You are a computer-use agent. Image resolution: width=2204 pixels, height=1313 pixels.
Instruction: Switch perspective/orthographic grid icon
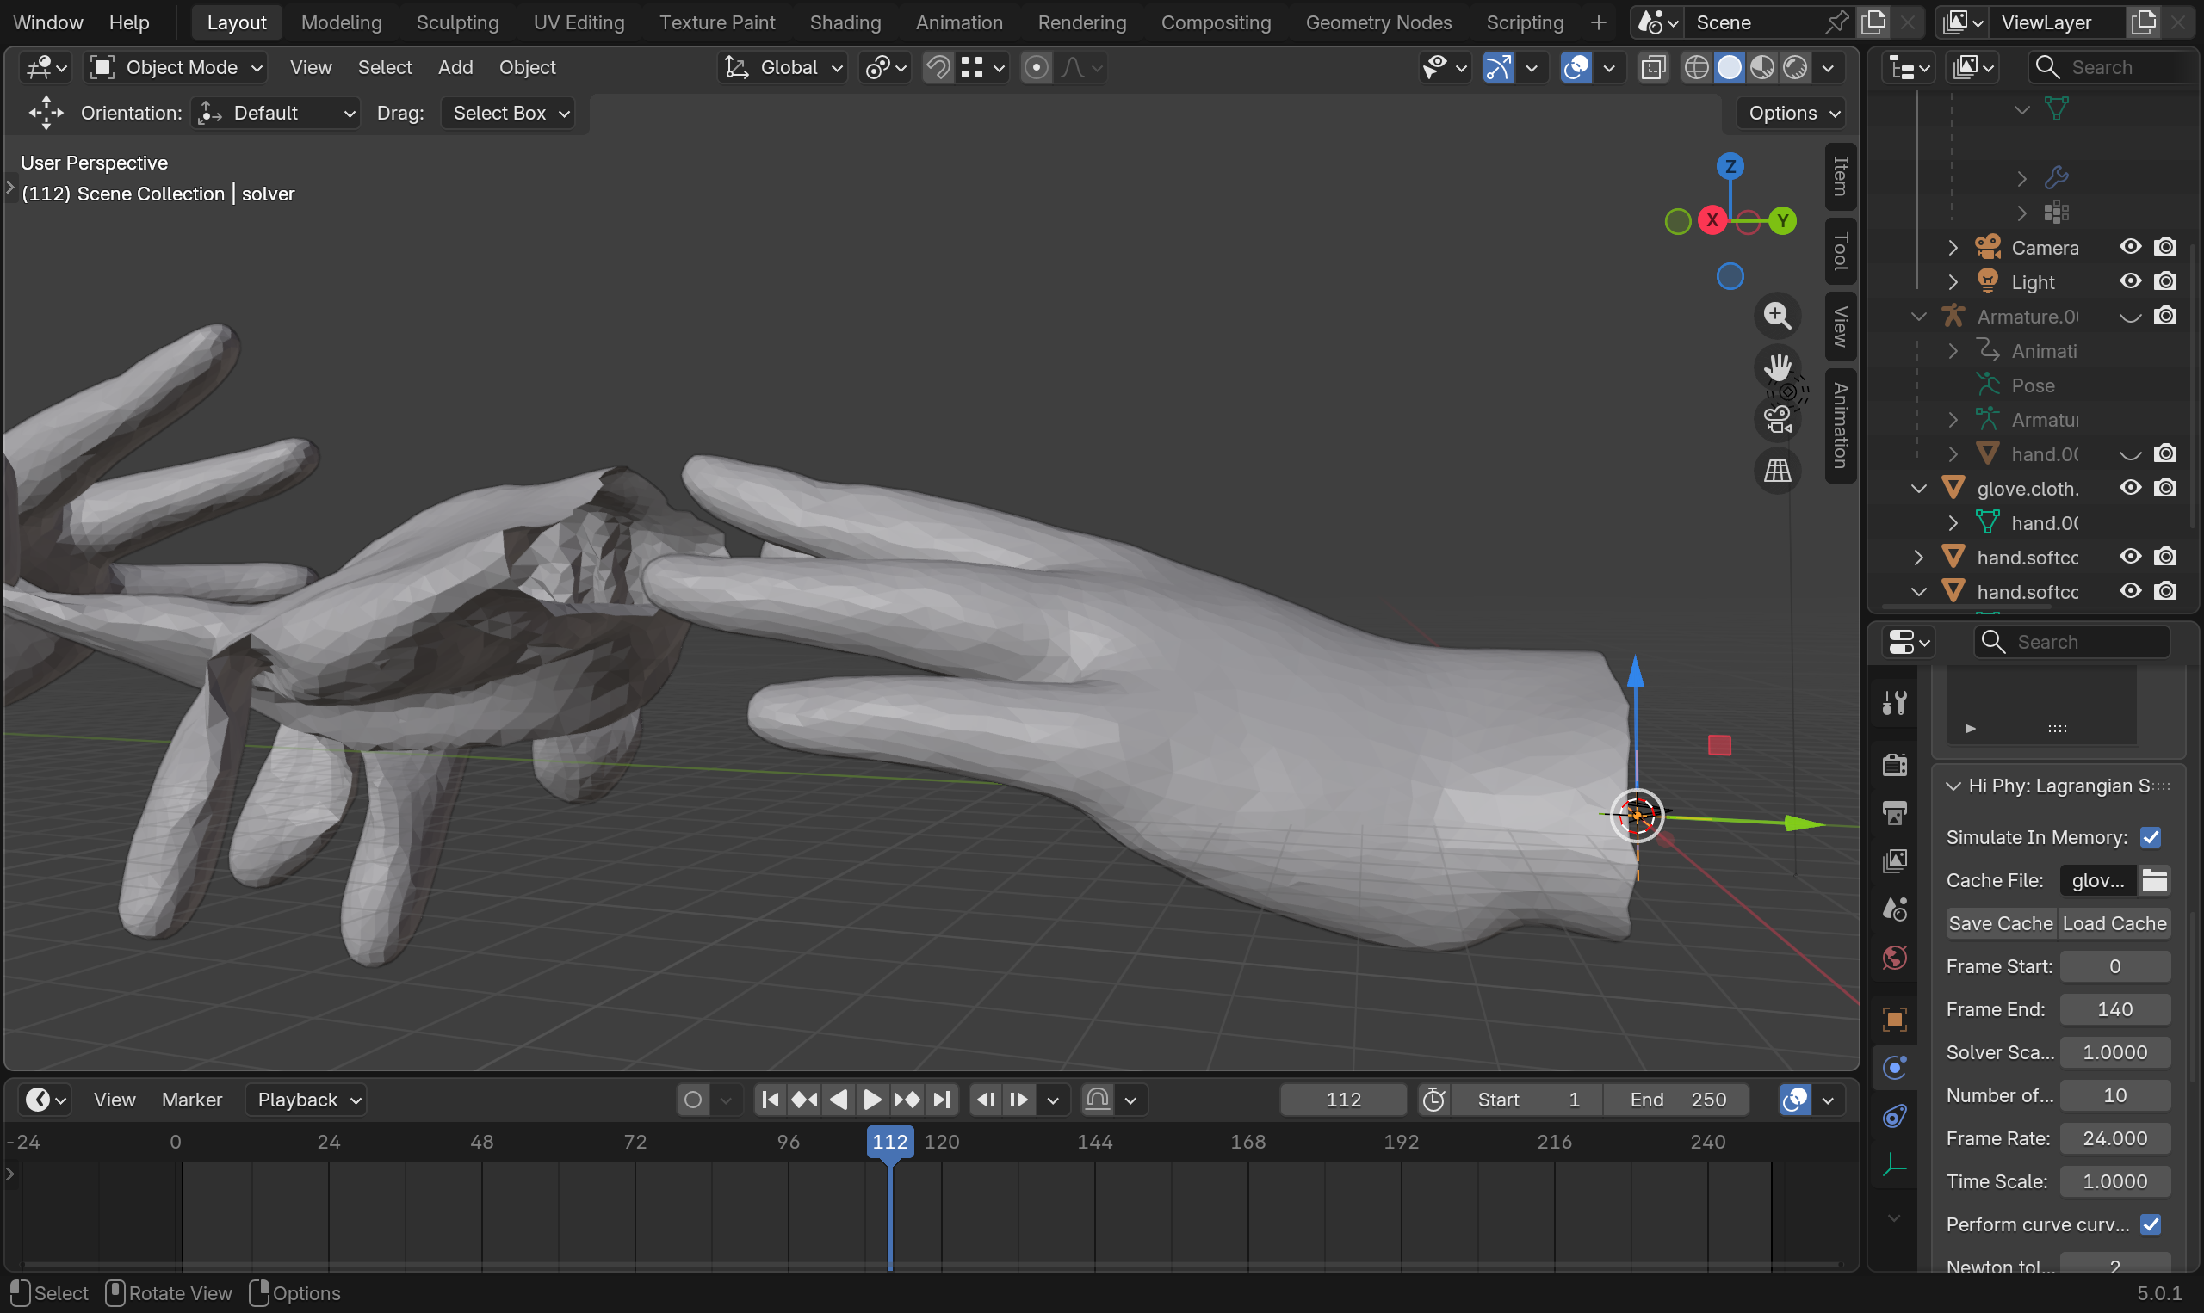1776,471
